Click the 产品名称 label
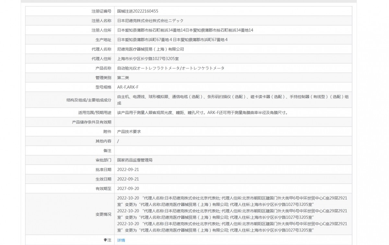 click(103, 68)
